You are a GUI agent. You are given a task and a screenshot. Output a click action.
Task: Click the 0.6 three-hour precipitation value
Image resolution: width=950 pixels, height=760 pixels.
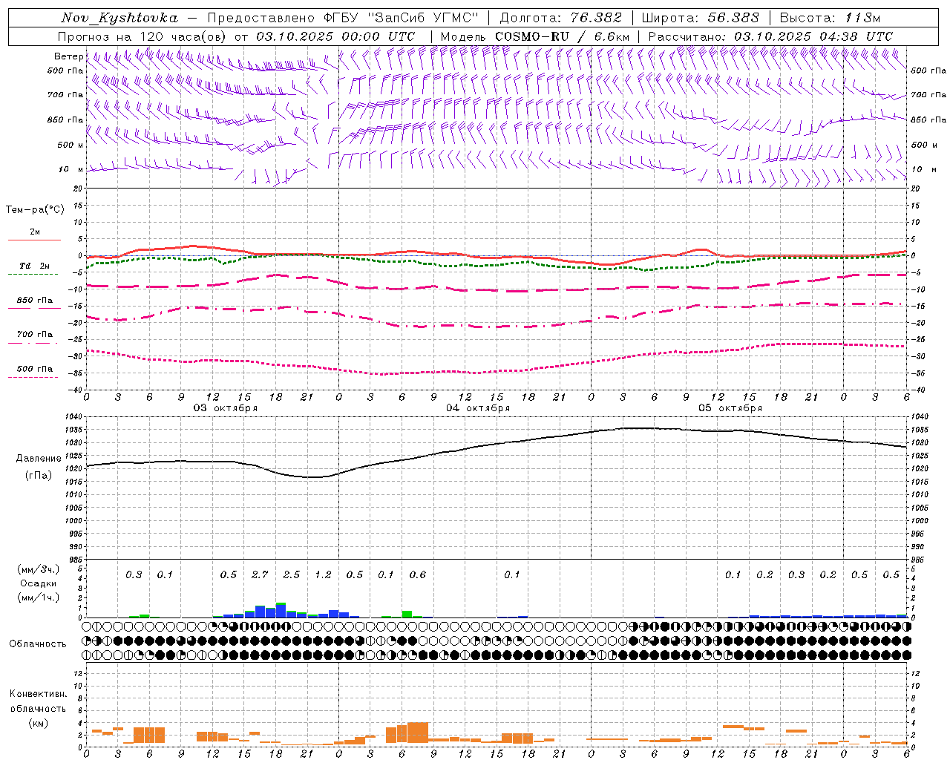[x=418, y=575]
